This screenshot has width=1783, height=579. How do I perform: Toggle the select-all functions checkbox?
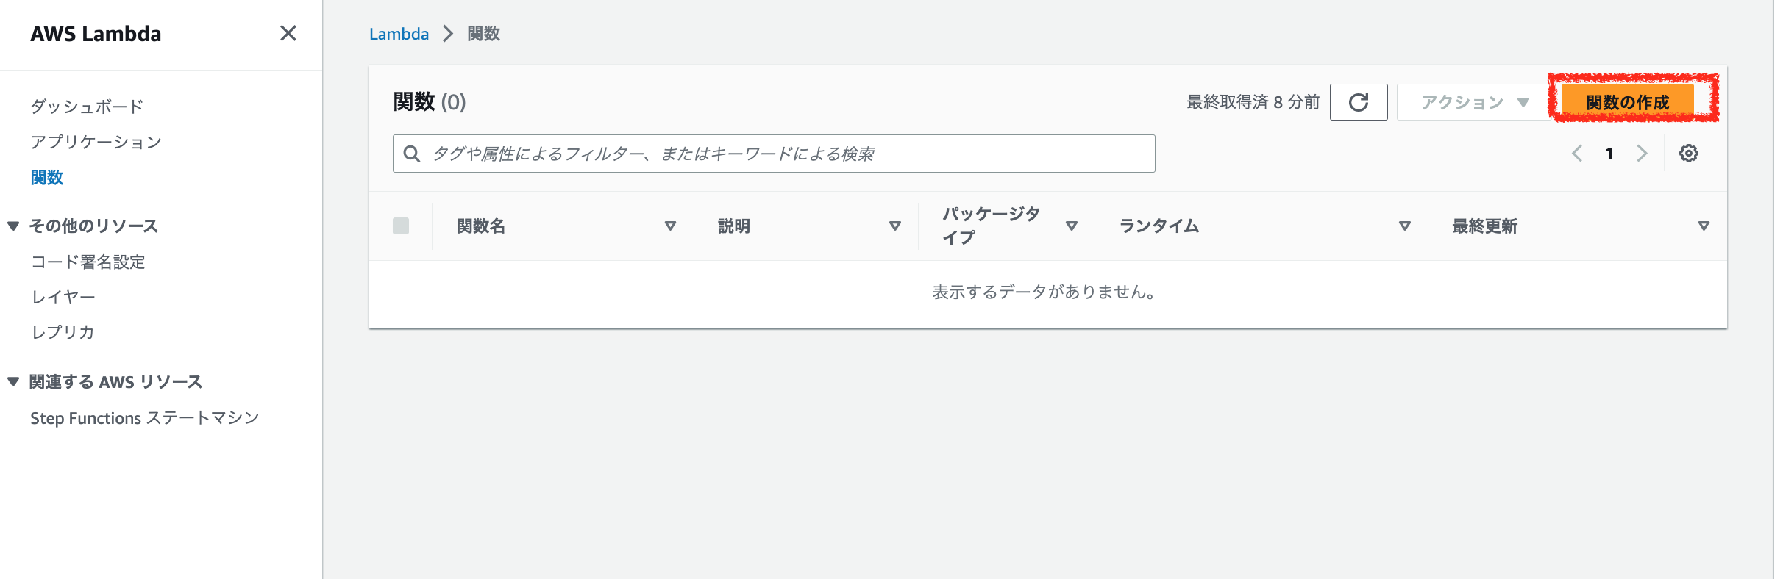click(x=401, y=226)
